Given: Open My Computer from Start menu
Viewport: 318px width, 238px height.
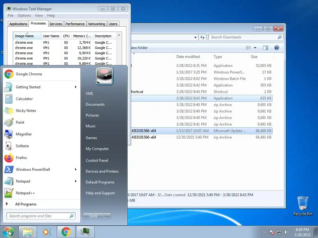Looking at the screenshot, I should tap(97, 149).
